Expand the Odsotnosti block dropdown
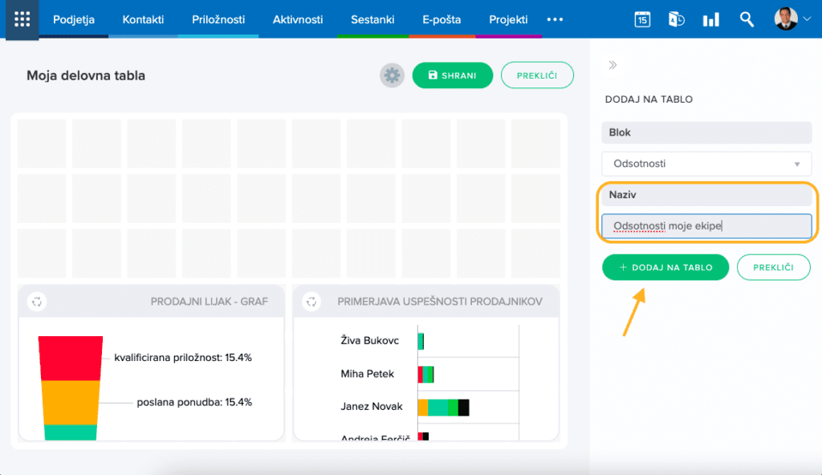 click(x=706, y=164)
